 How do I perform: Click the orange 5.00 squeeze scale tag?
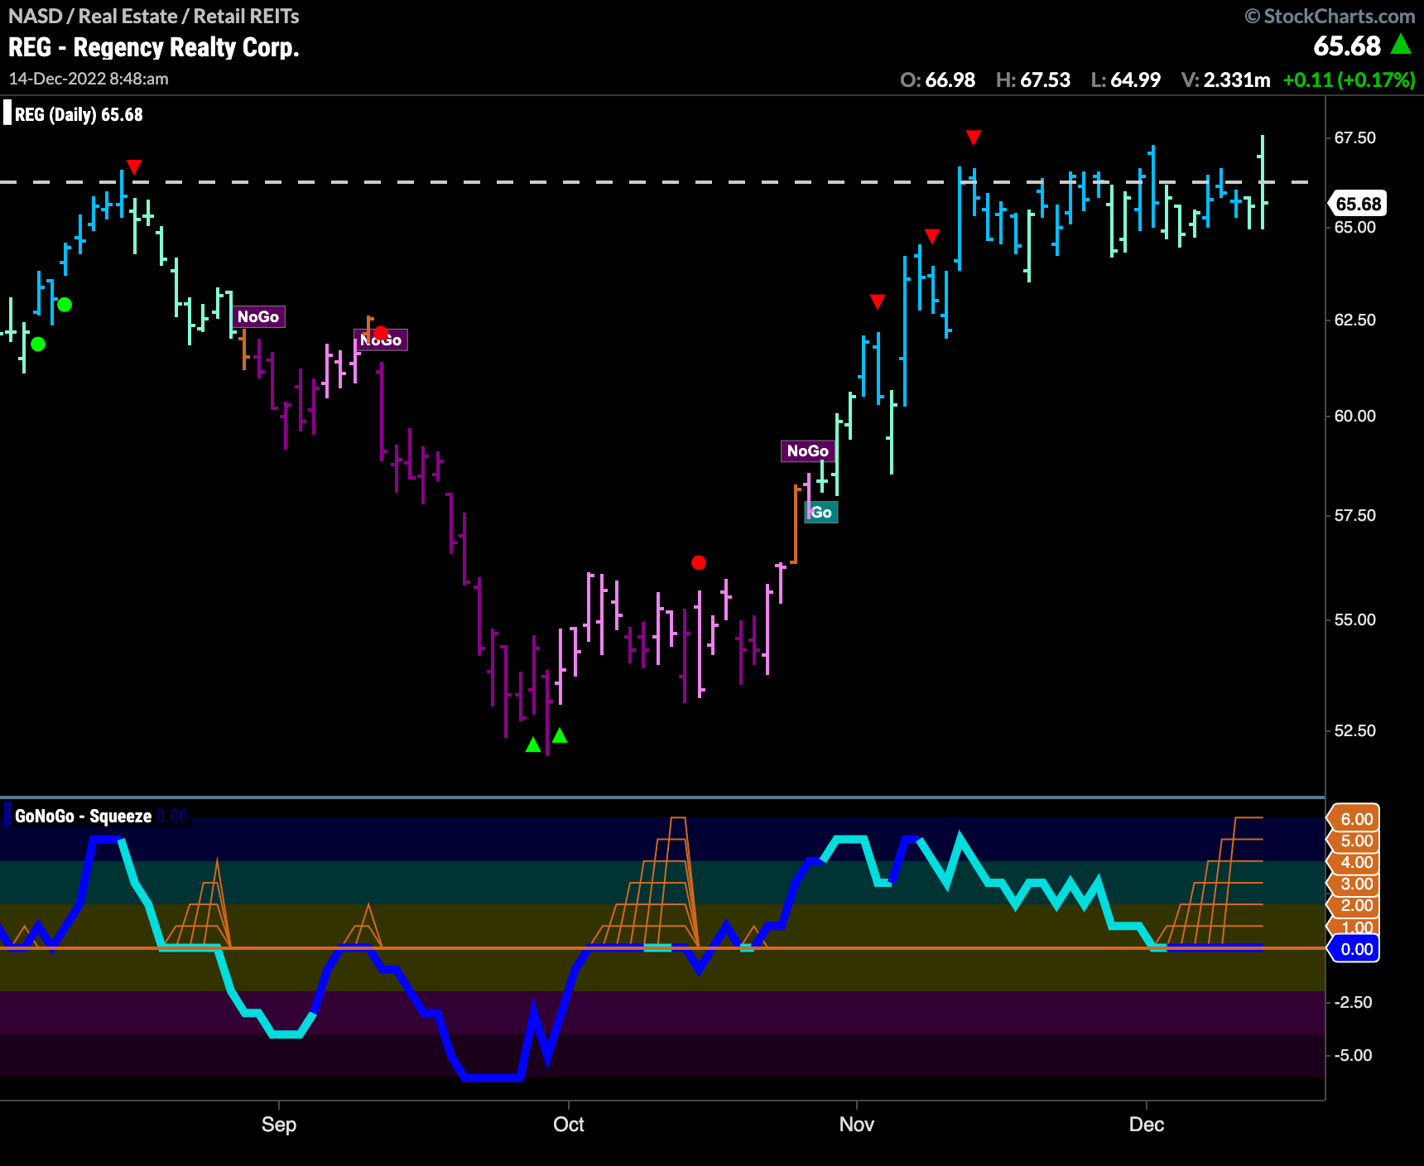point(1354,841)
